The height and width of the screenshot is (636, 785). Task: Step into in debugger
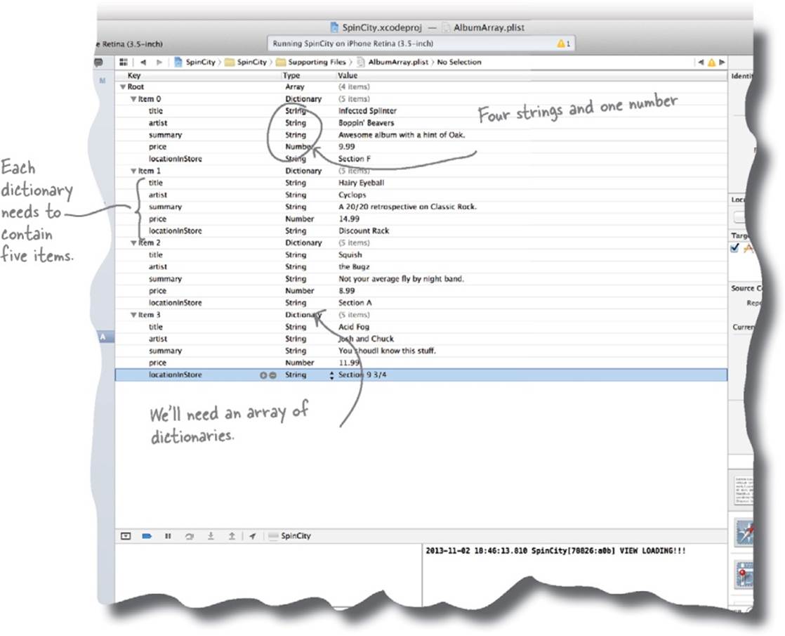(x=211, y=536)
